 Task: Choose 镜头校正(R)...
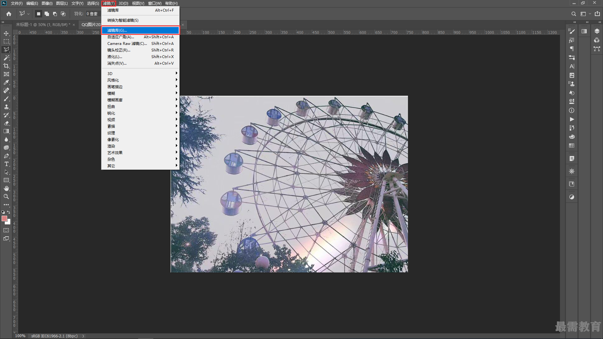tap(140, 50)
